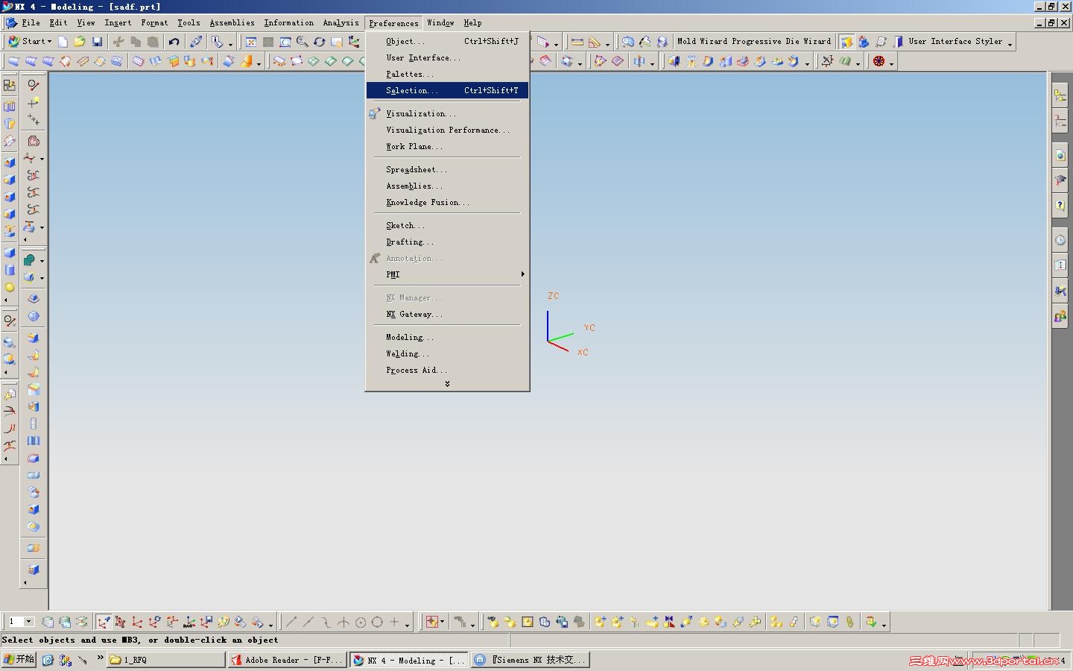
Task: Click the Internet Explorer quick launch icon
Action: [x=48, y=660]
